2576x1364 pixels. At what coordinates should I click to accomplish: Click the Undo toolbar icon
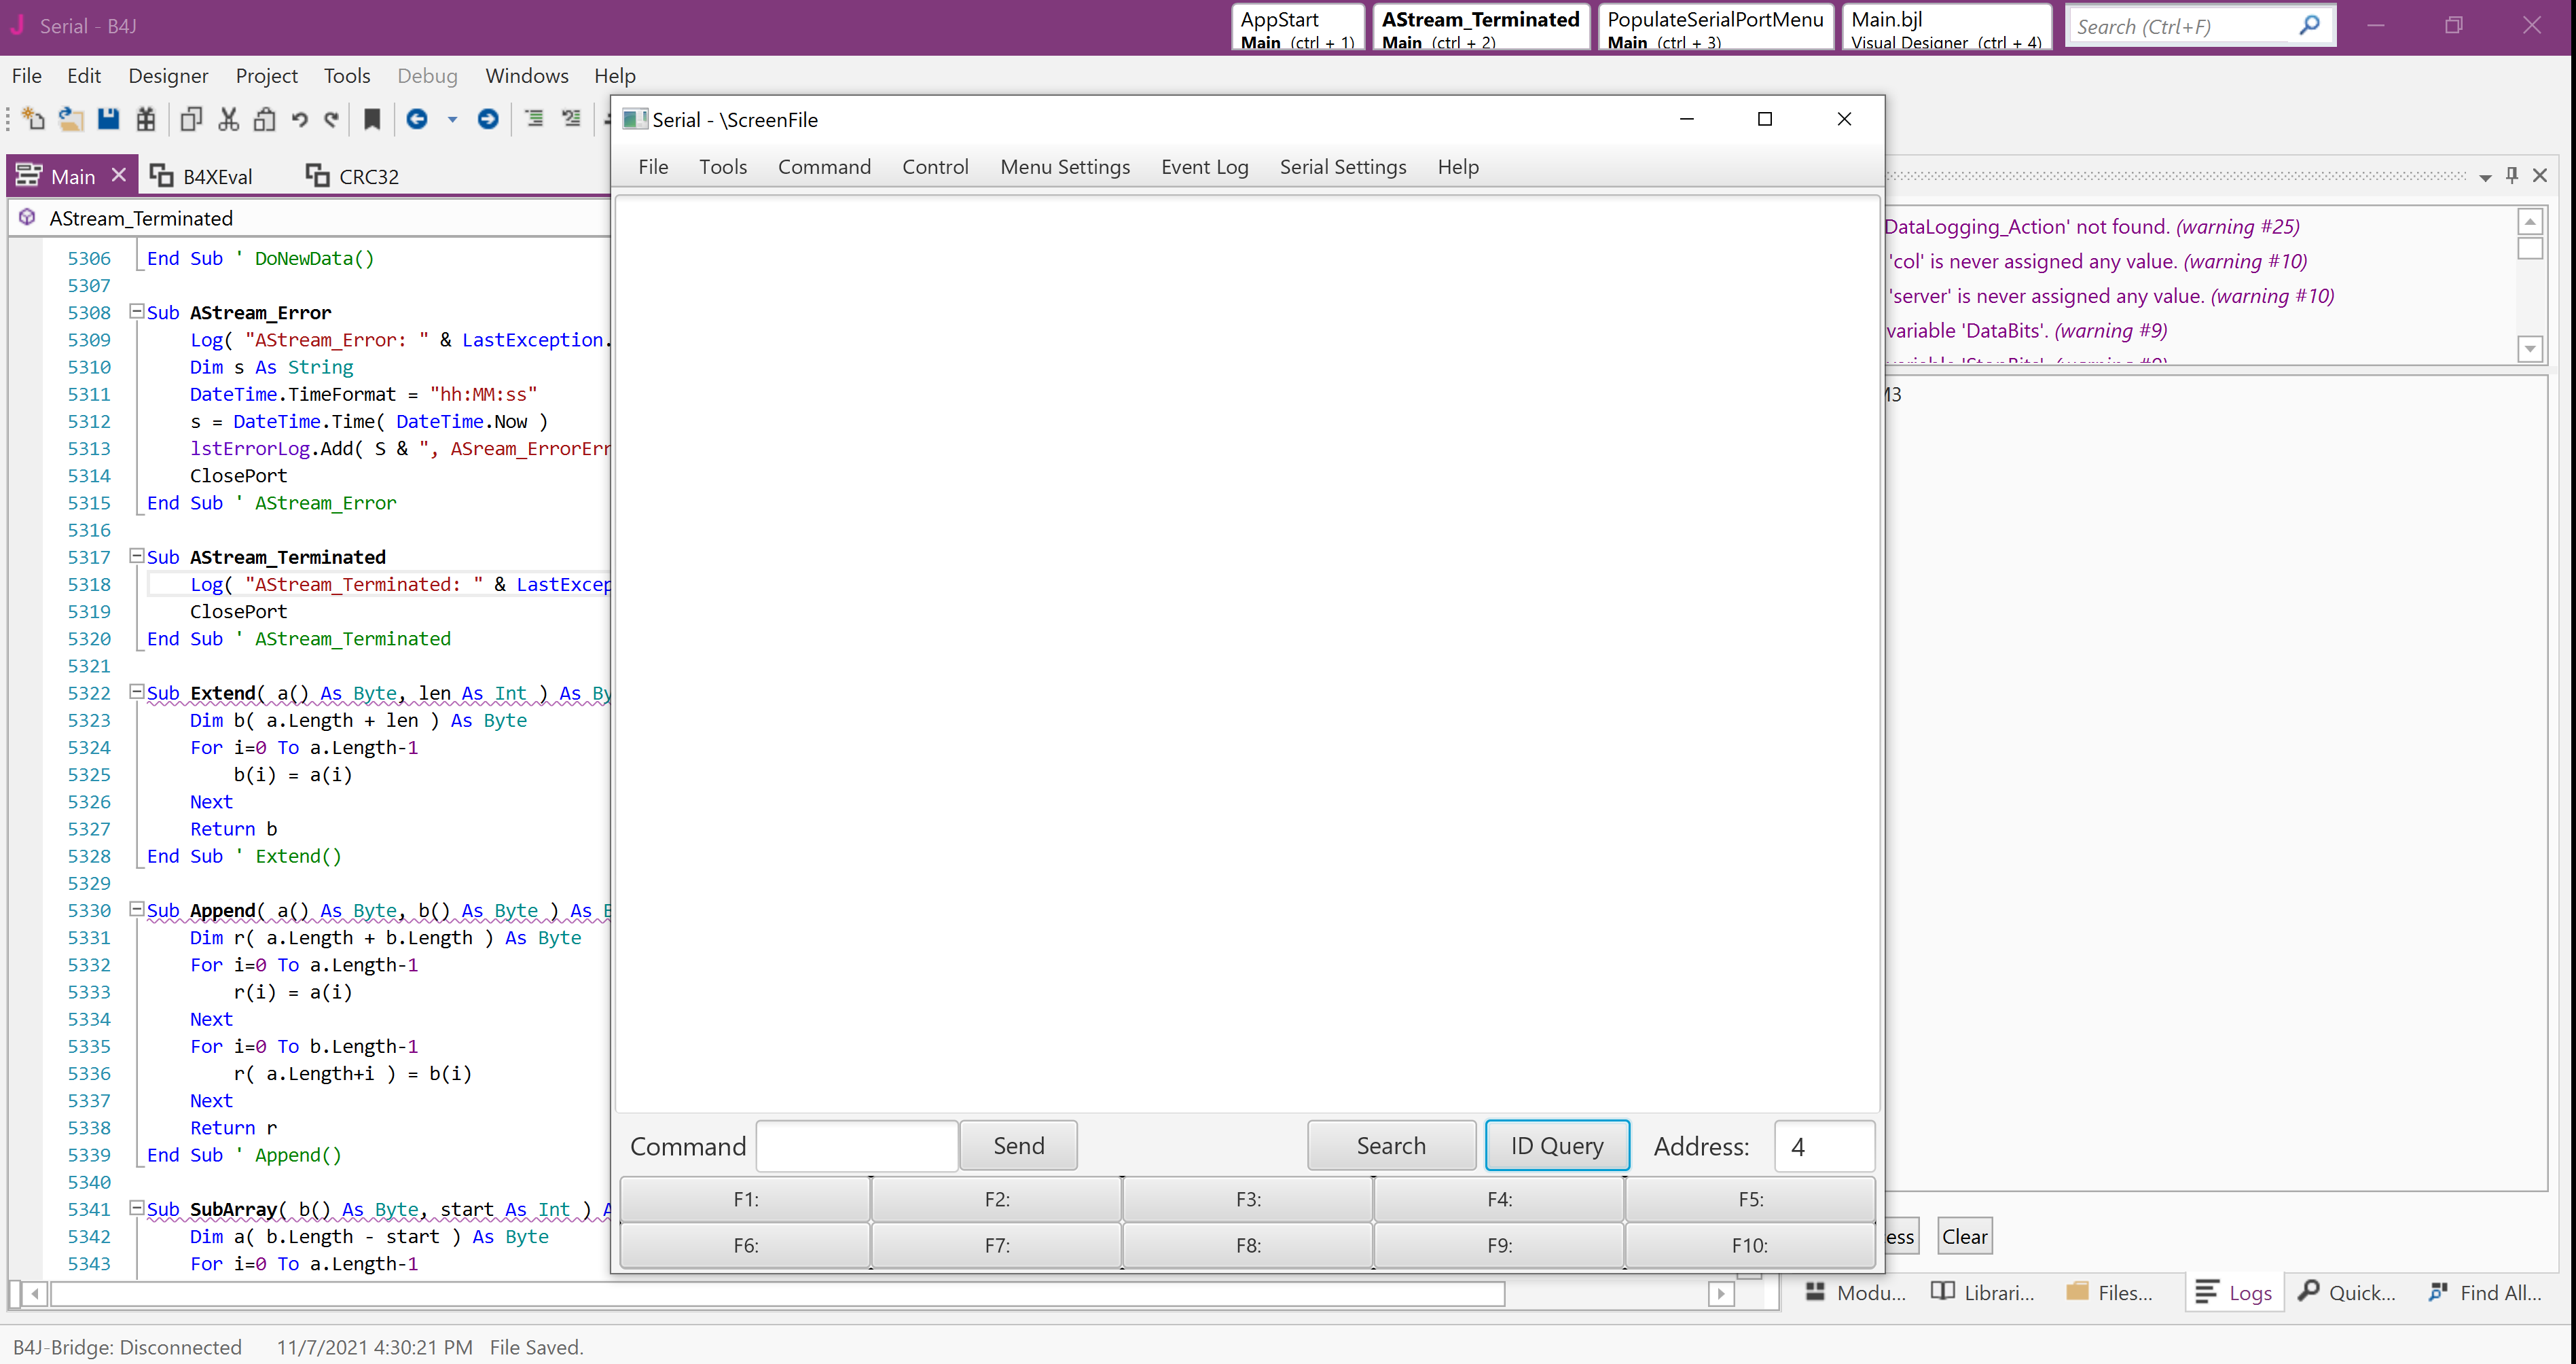coord(299,120)
